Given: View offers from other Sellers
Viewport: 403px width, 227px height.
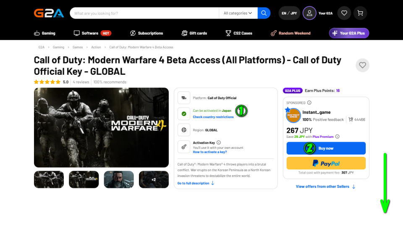Looking at the screenshot, I should pos(325,187).
